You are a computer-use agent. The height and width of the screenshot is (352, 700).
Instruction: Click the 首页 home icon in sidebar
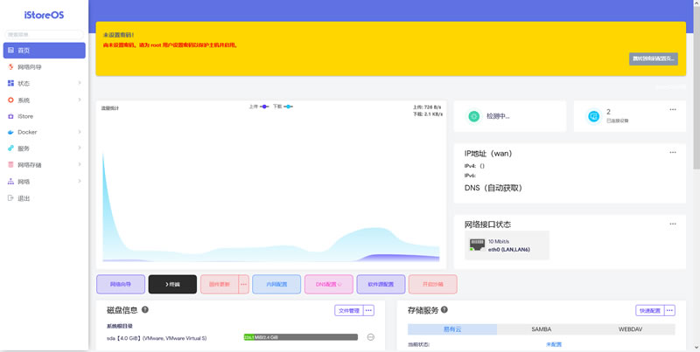click(x=10, y=51)
